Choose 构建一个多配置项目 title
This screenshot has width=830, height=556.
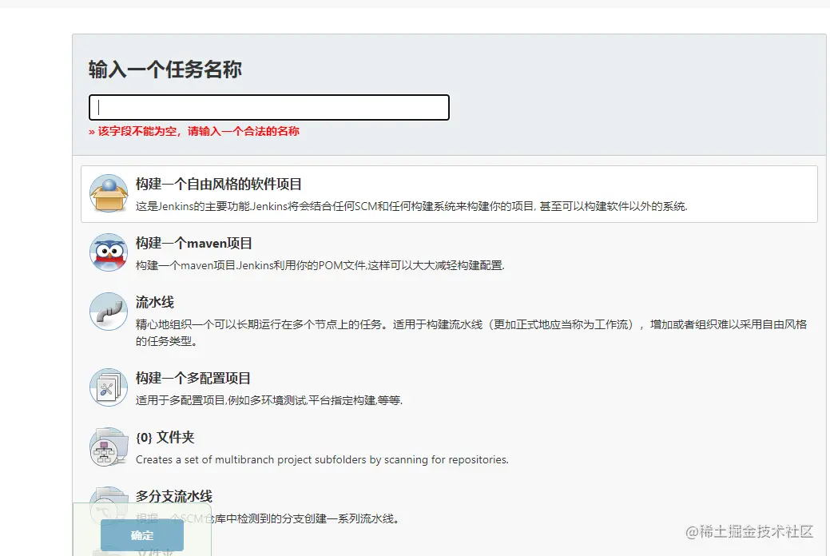click(x=193, y=378)
